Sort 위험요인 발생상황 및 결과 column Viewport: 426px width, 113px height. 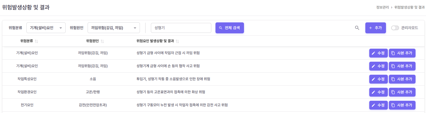[x=177, y=41]
